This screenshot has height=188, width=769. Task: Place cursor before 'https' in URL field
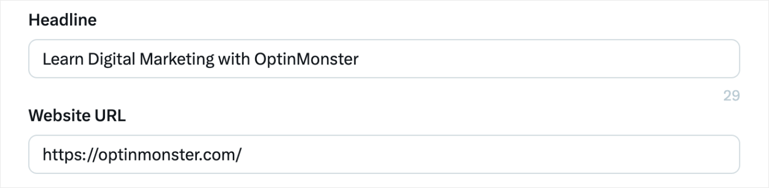click(42, 155)
